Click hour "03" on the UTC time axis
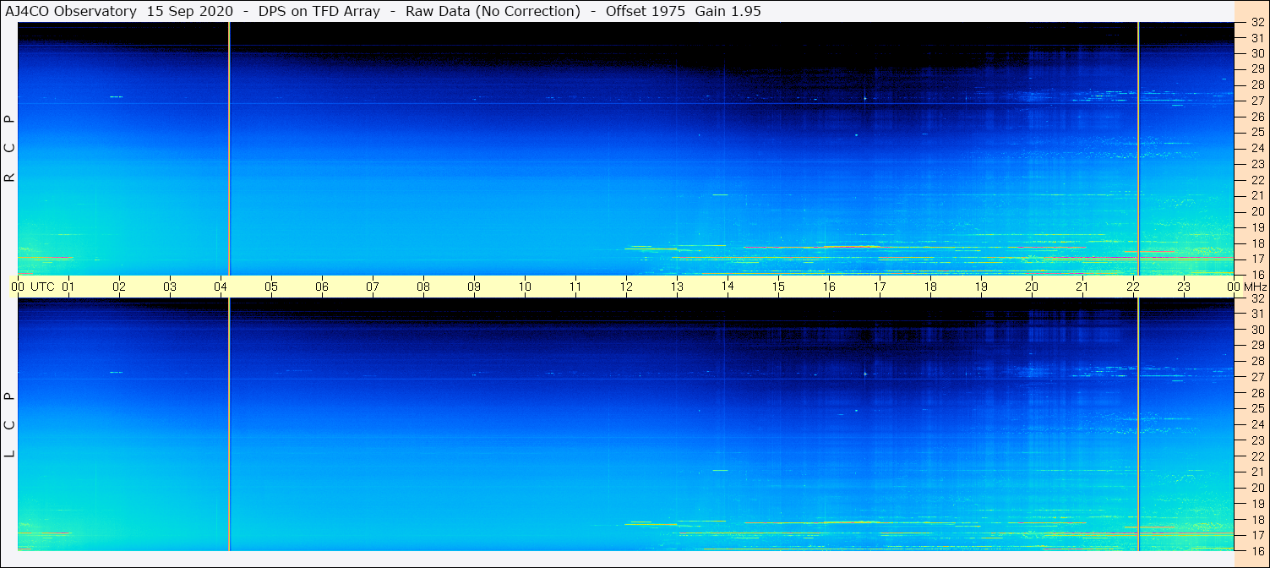Viewport: 1270px width, 568px height. pyautogui.click(x=170, y=287)
